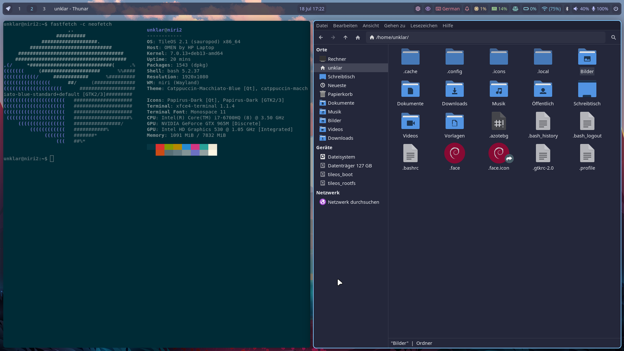Screen dimensions: 624x351
Task: Select the Downloads folder icon in file view
Action: 454,89
